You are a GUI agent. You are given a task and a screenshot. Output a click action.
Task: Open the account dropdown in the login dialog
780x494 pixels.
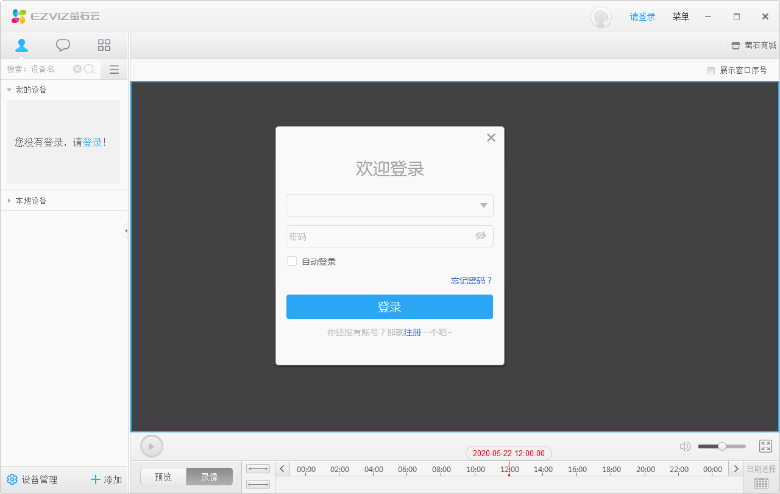coord(483,206)
